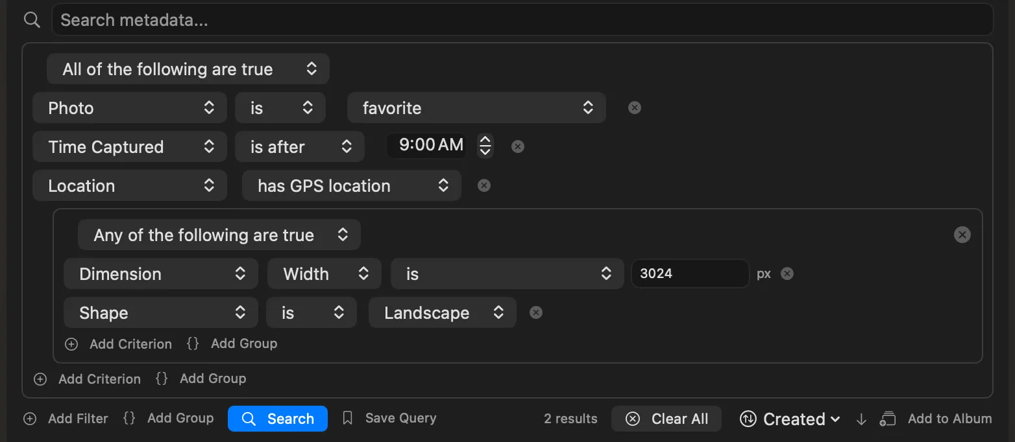The image size is (1015, 442).
Task: Click Add Criterion inside the nested group
Action: click(119, 344)
